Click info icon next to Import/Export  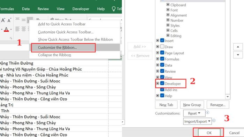(x=214, y=120)
